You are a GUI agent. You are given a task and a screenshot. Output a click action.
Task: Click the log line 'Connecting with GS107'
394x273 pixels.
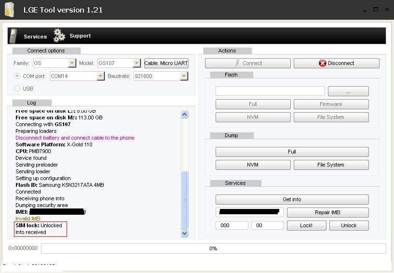[x=43, y=124]
